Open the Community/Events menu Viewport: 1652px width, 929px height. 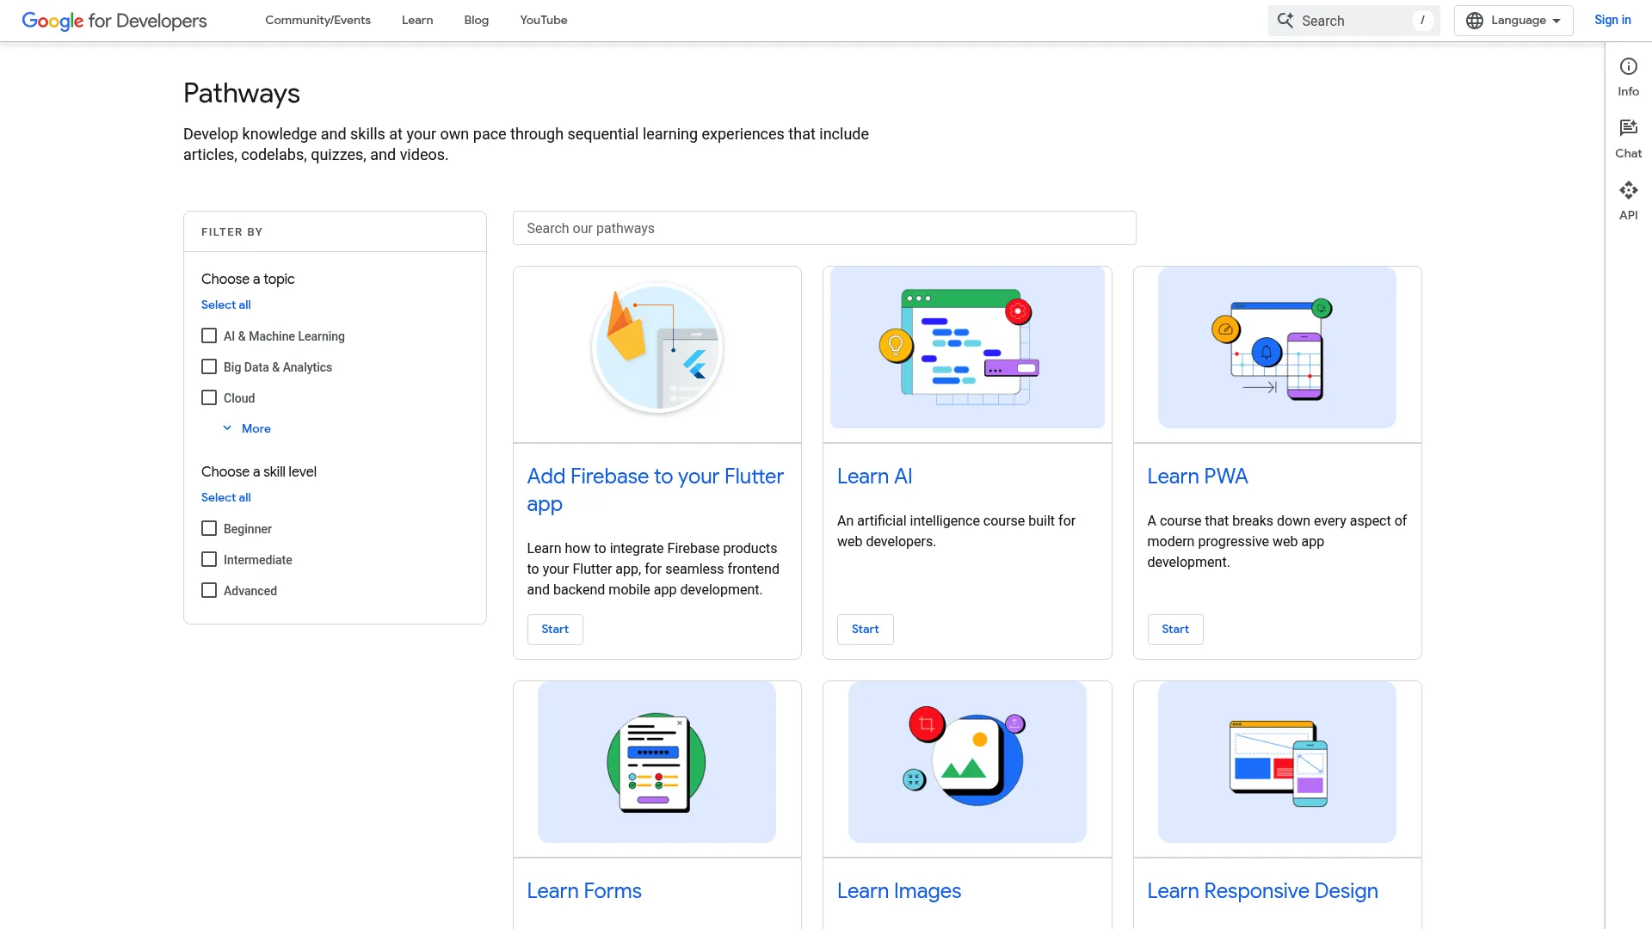[317, 21]
